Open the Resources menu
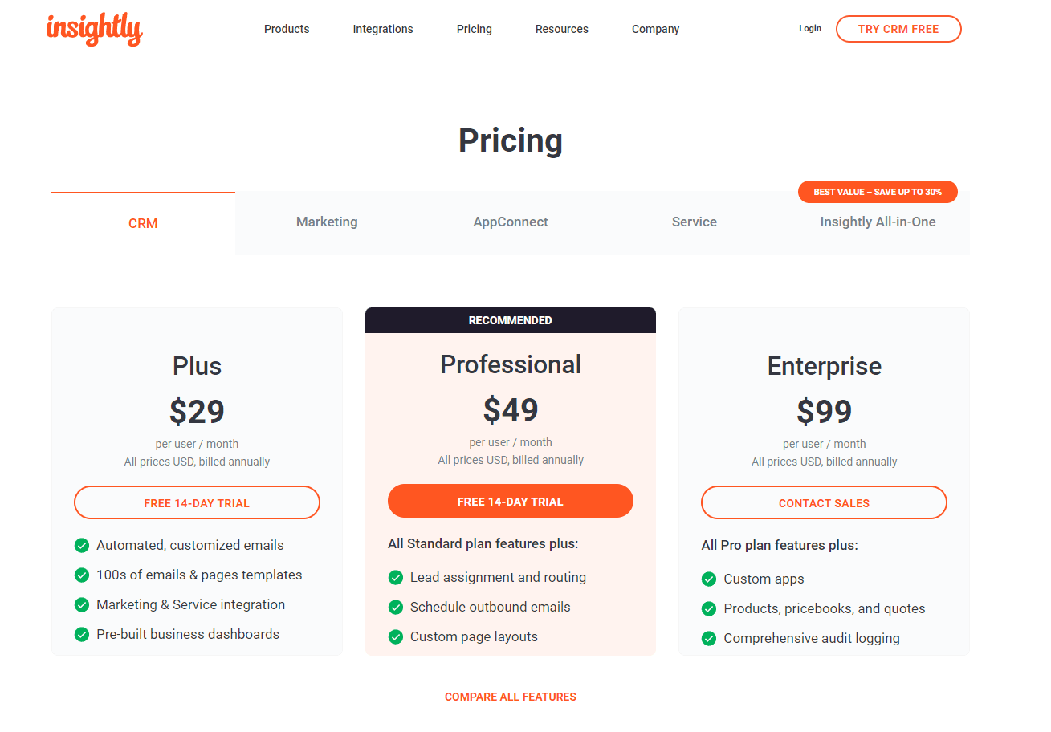This screenshot has width=1051, height=732. pos(561,29)
